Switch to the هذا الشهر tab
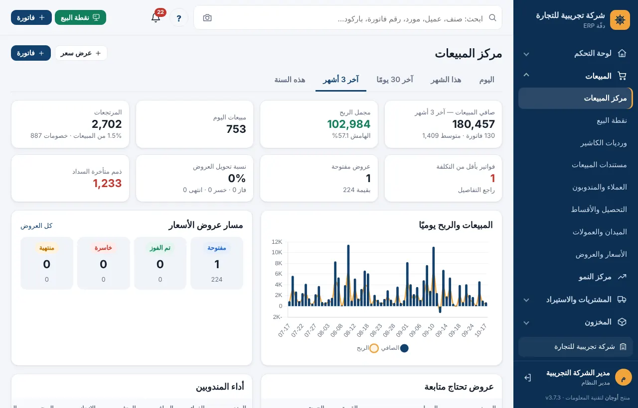 [x=446, y=80]
